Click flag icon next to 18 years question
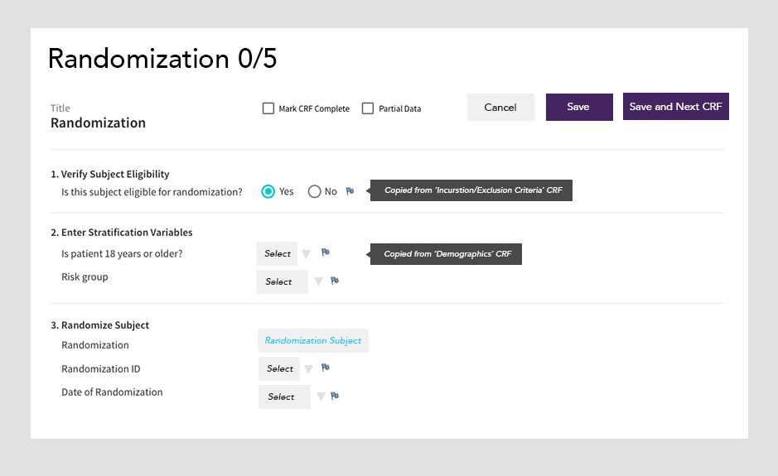778x476 pixels. point(325,252)
